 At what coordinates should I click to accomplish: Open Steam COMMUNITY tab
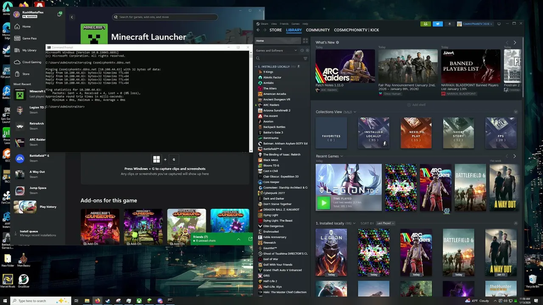(318, 30)
